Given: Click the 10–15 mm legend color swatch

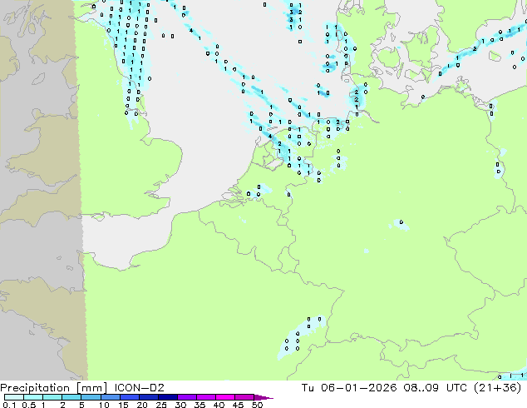Looking at the screenshot, I should (110, 397).
